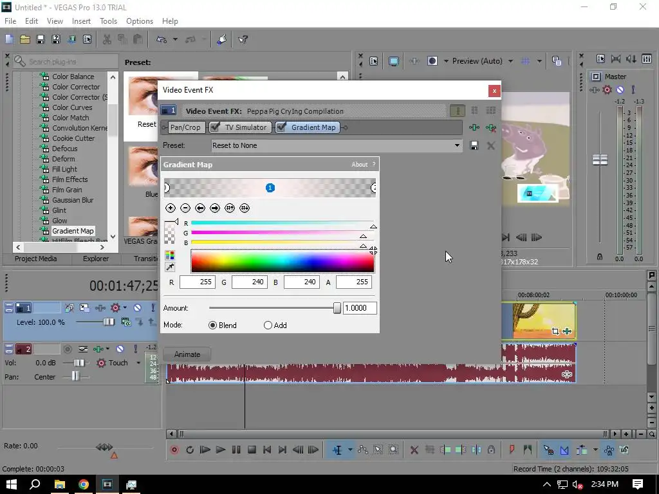The width and height of the screenshot is (659, 494).
Task: Select Gaussian Blur in the plug-in list
Action: coord(73,200)
